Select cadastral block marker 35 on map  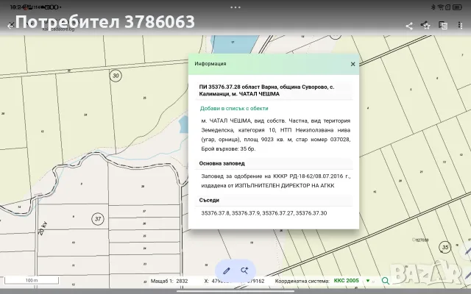point(445,247)
